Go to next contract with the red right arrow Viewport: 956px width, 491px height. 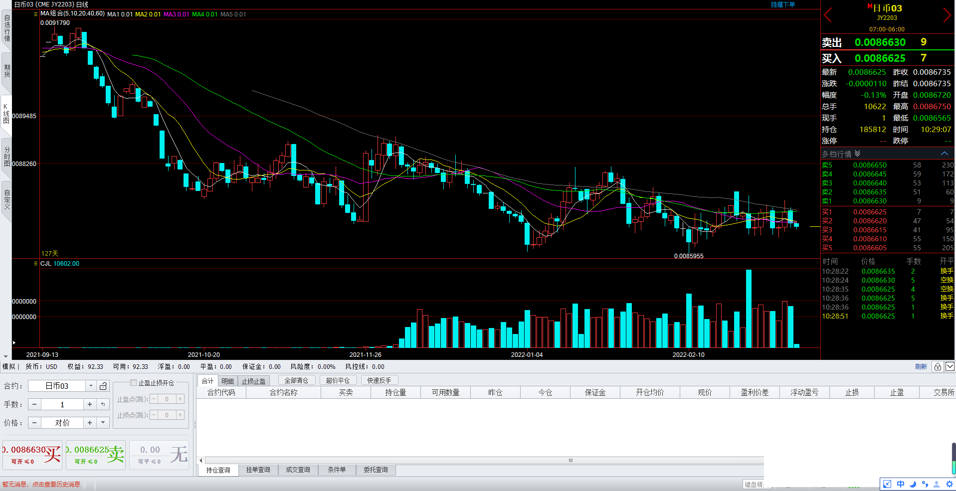(947, 15)
